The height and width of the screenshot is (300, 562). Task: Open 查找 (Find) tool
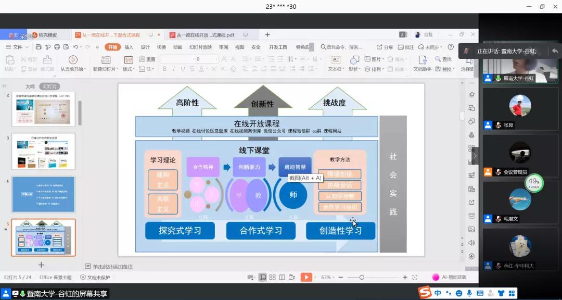pos(443,59)
